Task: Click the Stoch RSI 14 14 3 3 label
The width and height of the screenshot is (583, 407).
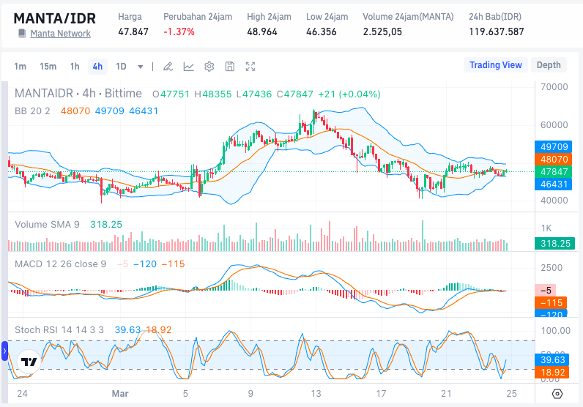Action: tap(59, 329)
